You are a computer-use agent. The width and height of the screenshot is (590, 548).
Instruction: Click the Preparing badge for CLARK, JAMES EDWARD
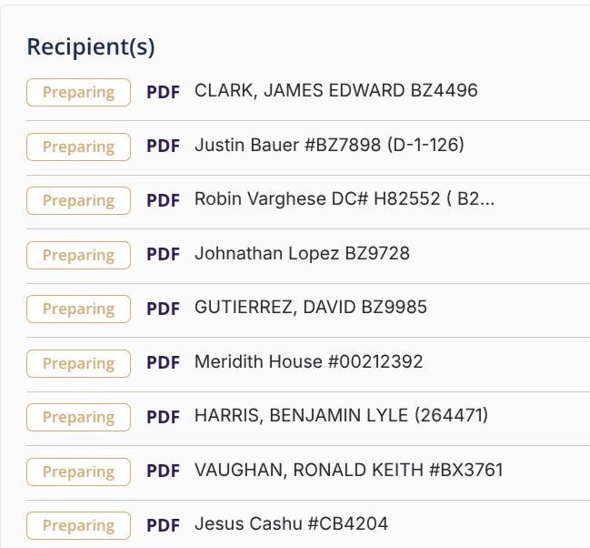(78, 92)
